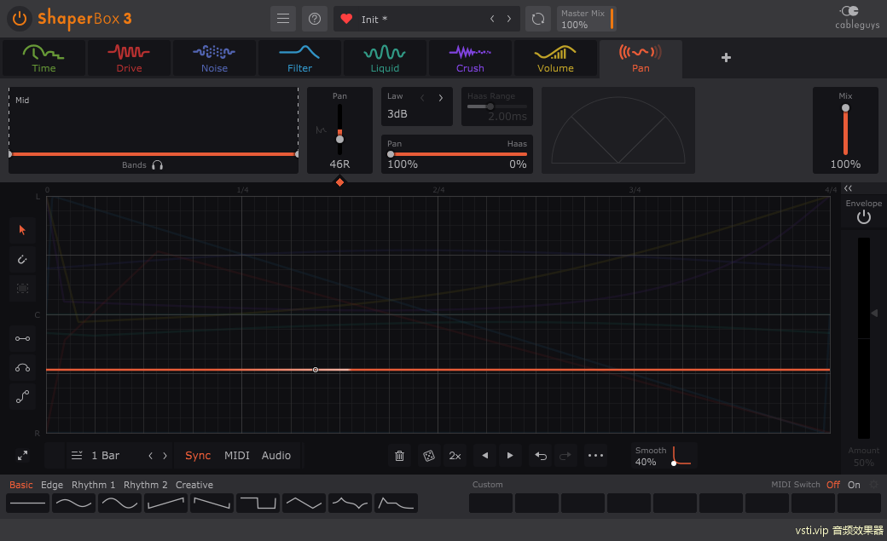Enable Sync trigger mode
The height and width of the screenshot is (541, 887).
coord(198,456)
